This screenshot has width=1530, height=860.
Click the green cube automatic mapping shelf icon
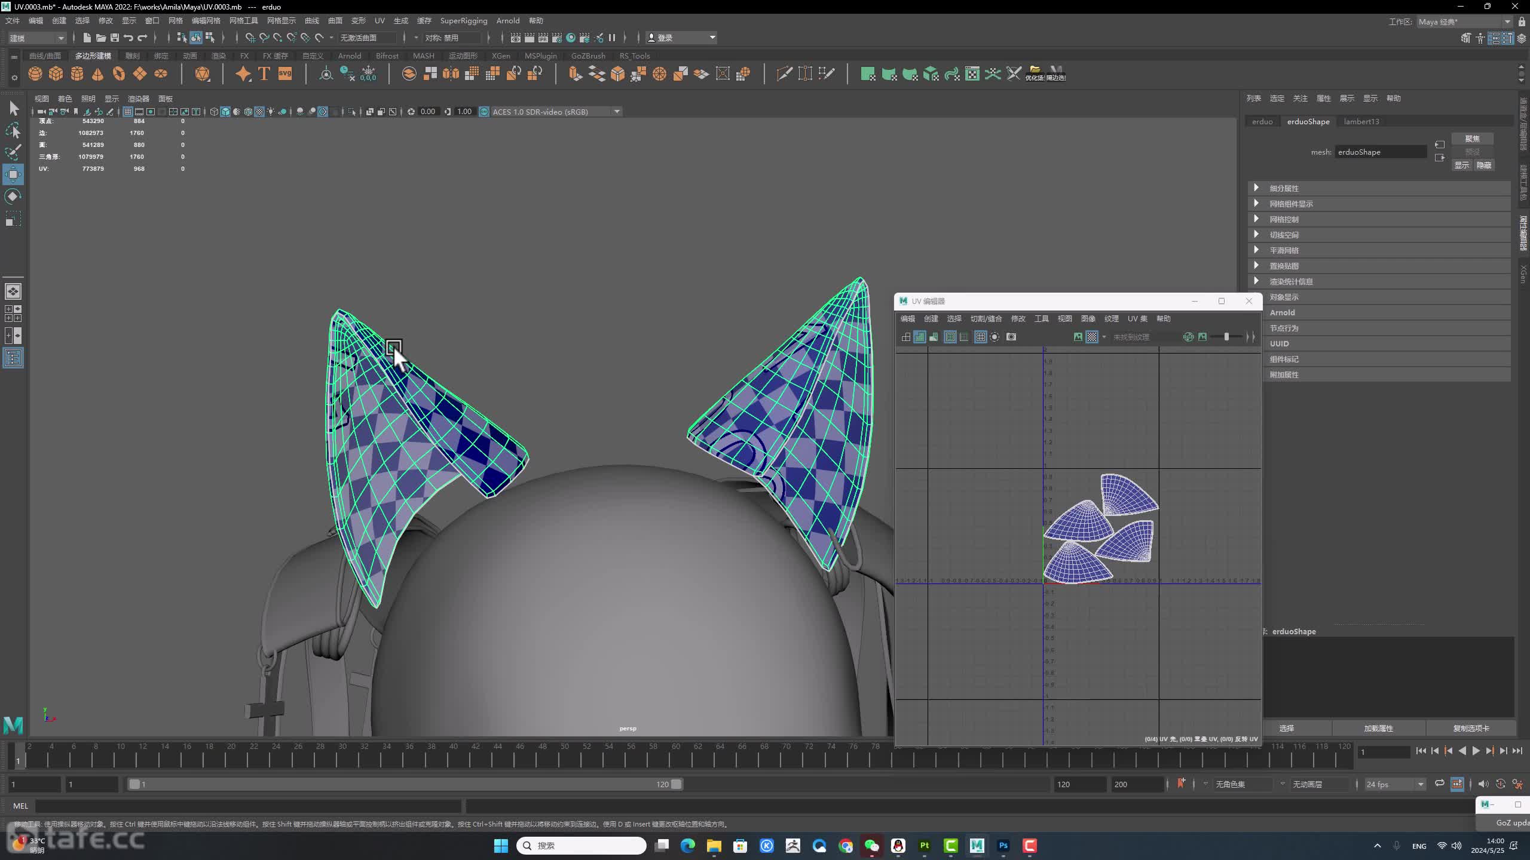[931, 73]
